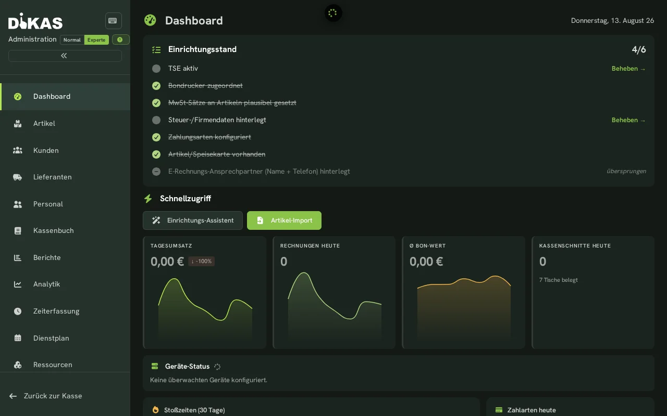This screenshot has width=667, height=416.
Task: Click the Berichte chart icon
Action: click(18, 258)
